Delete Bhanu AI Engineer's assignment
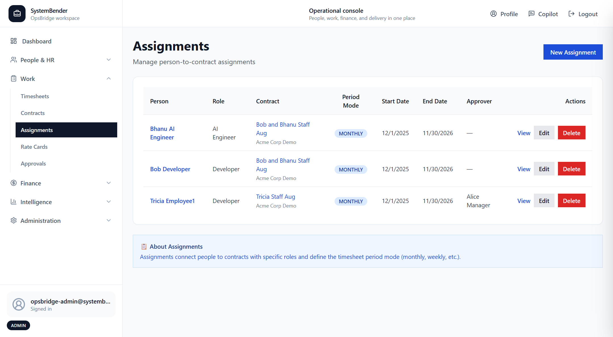Viewport: 613px width, 337px height. (x=572, y=133)
